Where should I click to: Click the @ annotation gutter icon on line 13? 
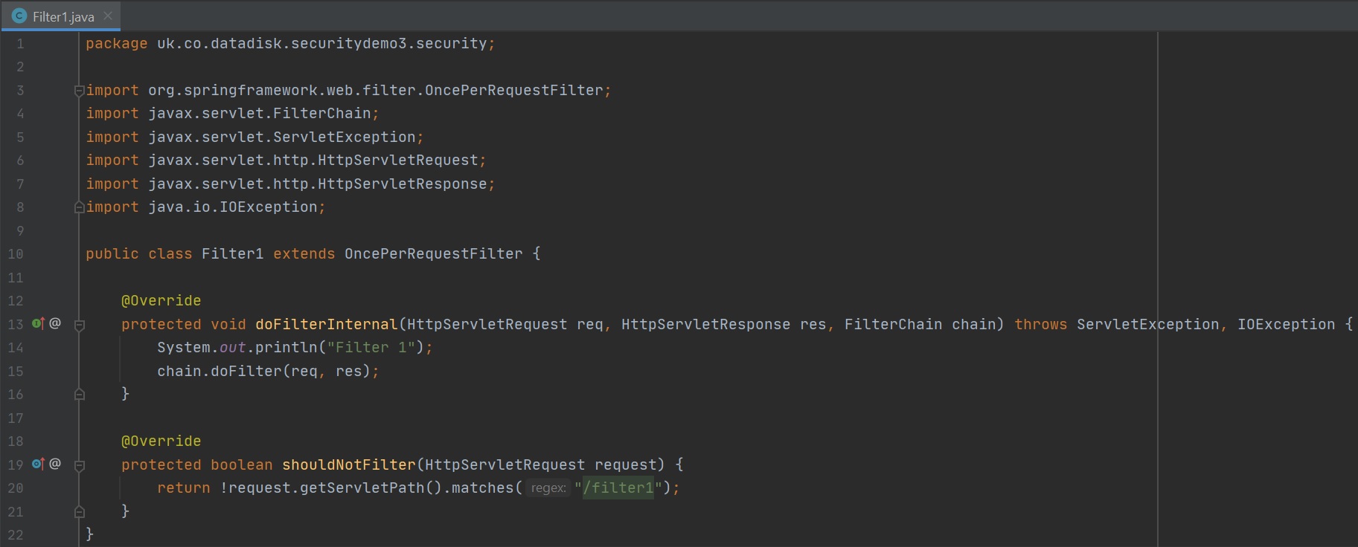tap(55, 323)
